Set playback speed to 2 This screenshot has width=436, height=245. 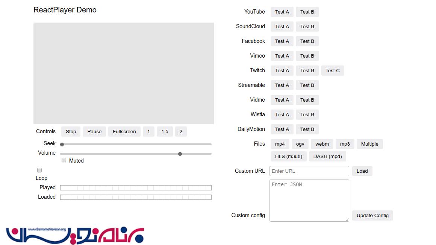click(x=181, y=132)
